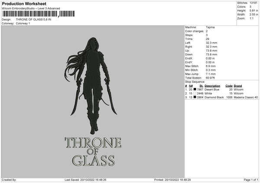
Task: Click the 'Printed' timestamp
Action: pos(172,180)
